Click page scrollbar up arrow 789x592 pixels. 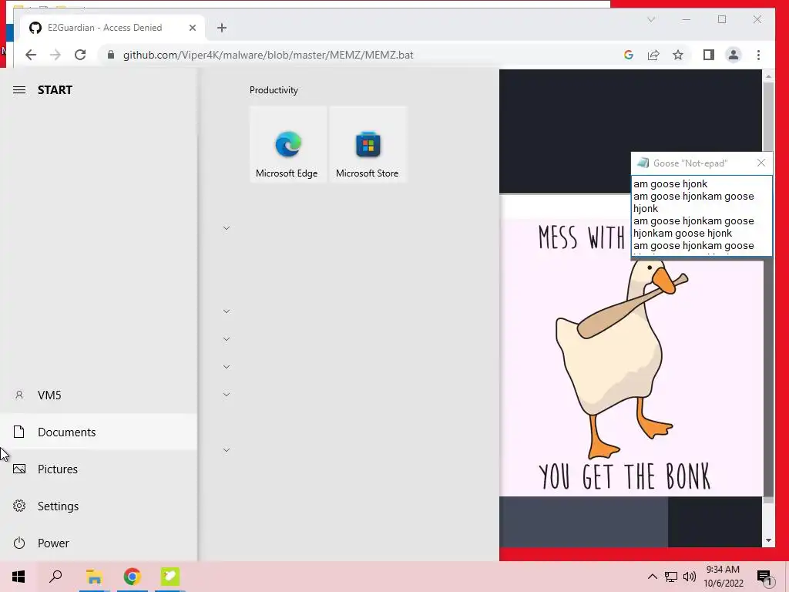click(x=768, y=76)
